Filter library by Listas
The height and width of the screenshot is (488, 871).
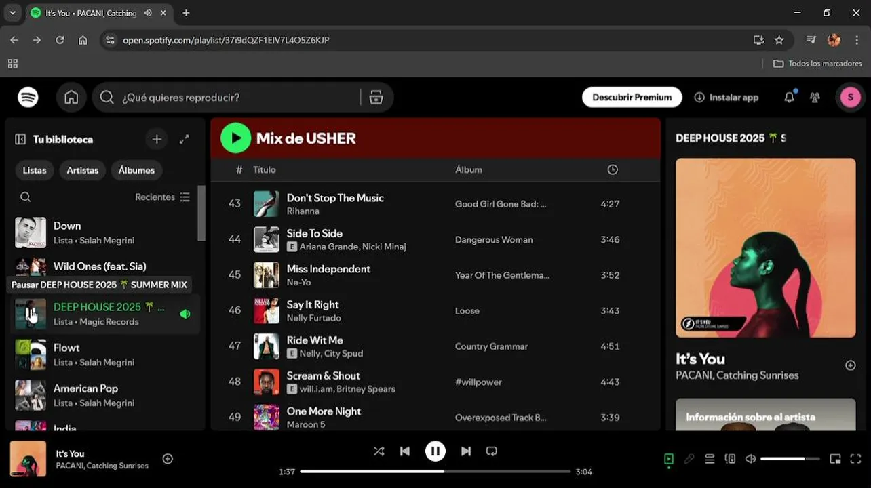point(35,170)
